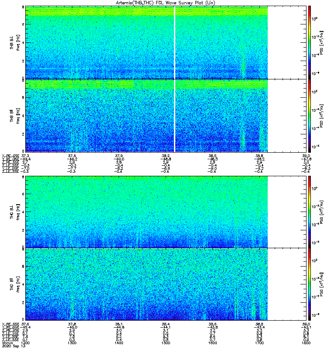Click the "1700" time tick label
Viewport: 327px width, 349px height.
point(259,343)
